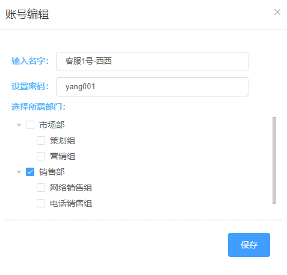The image size is (287, 275).
Task: Choose the 营销组 tree label
Action: tap(63, 156)
